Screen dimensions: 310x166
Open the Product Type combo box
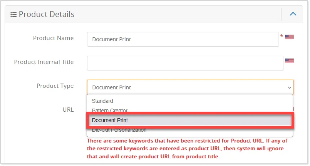pos(190,87)
